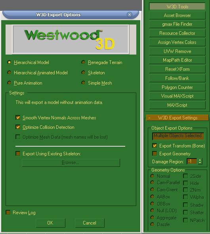Check the Export Geometry option

[x=155, y=153]
